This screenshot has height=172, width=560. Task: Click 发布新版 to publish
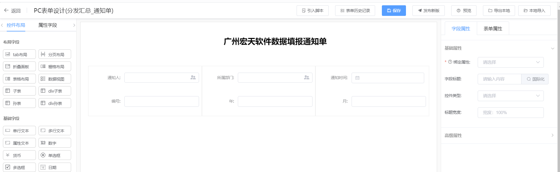[429, 11]
